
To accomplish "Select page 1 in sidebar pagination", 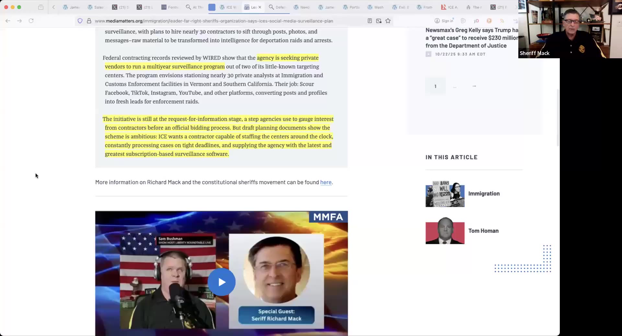I will (435, 86).
